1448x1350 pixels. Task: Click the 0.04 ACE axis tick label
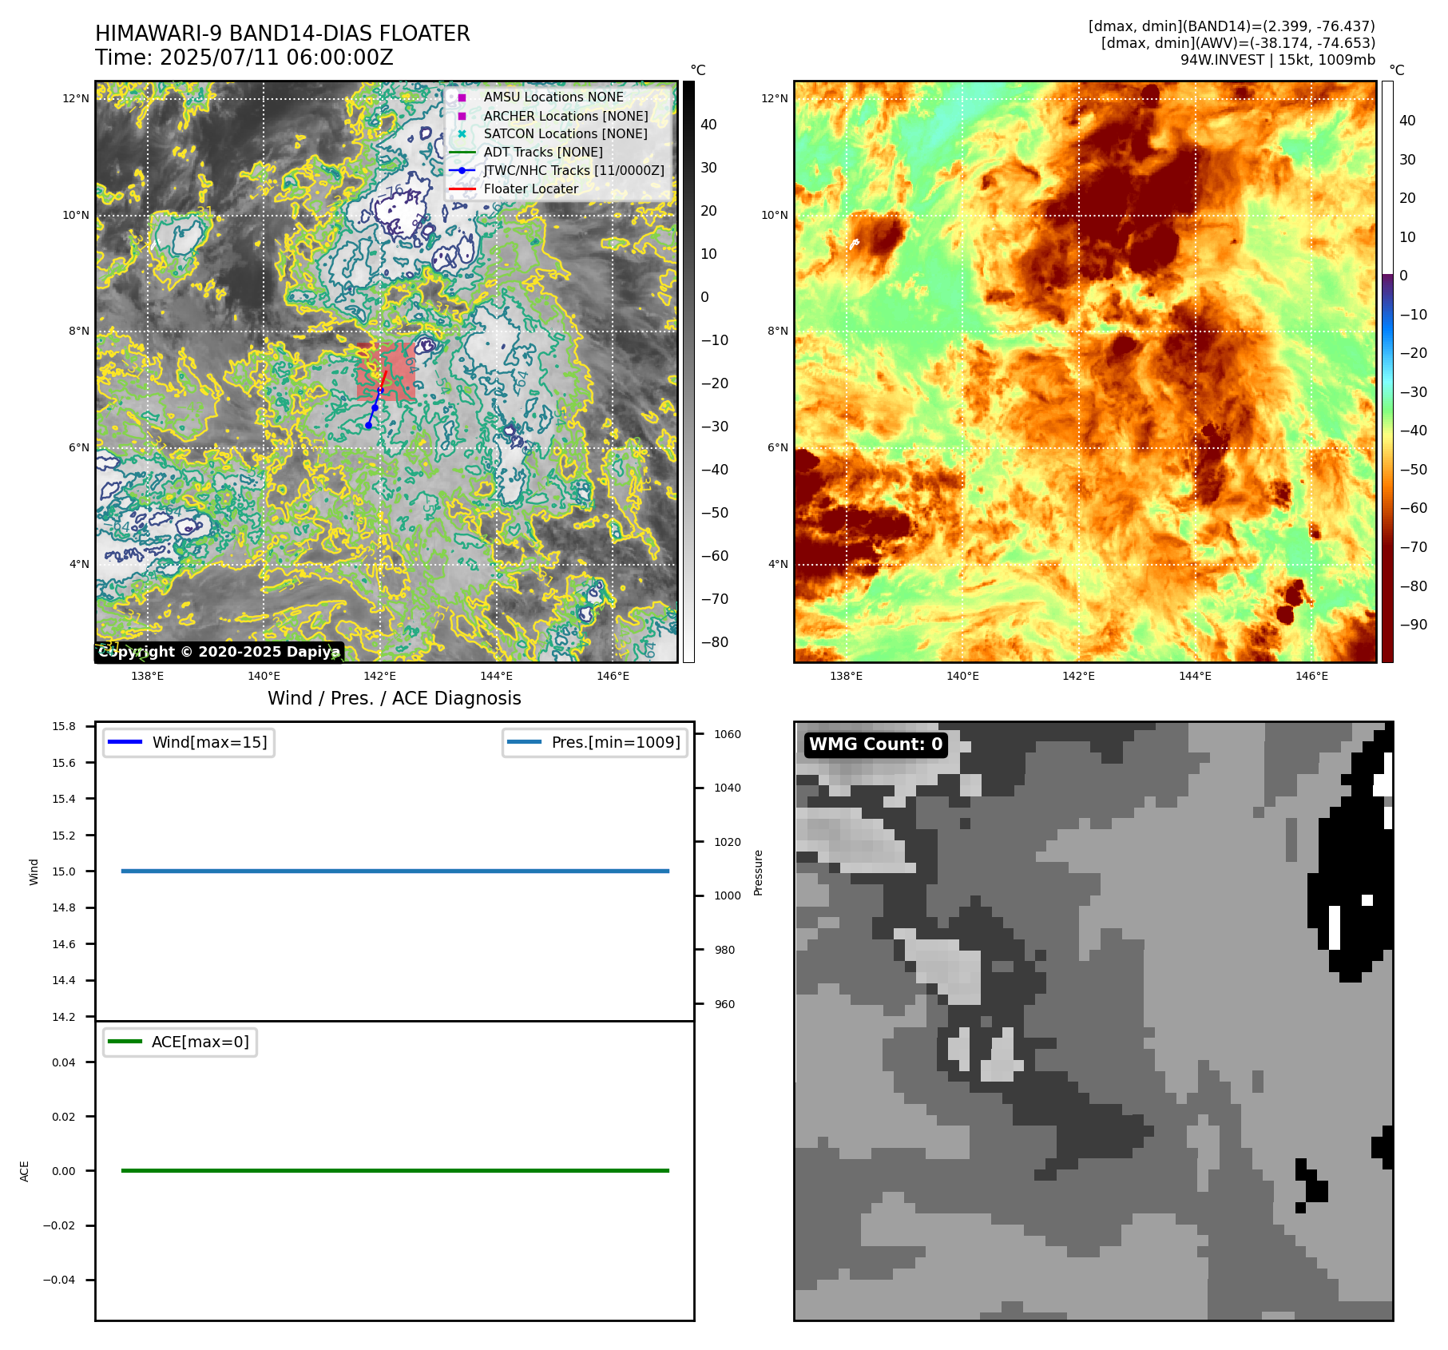tap(64, 1062)
